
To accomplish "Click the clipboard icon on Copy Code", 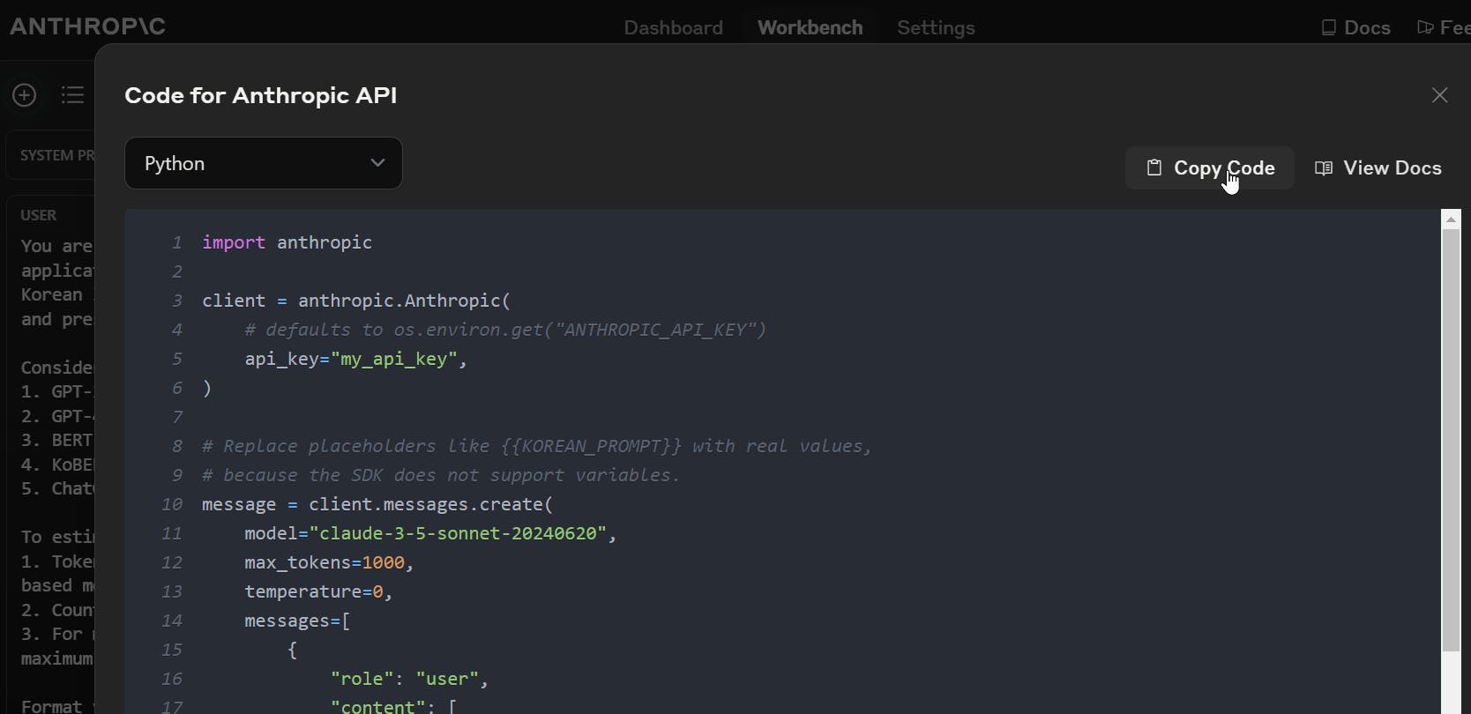I will [x=1154, y=167].
